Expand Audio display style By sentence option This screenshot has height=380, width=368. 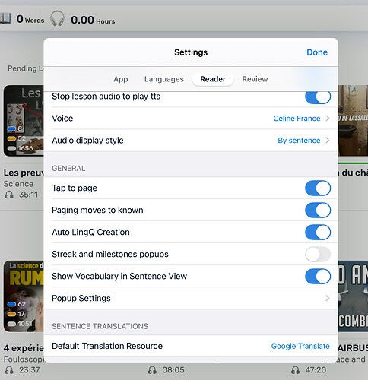click(x=191, y=141)
